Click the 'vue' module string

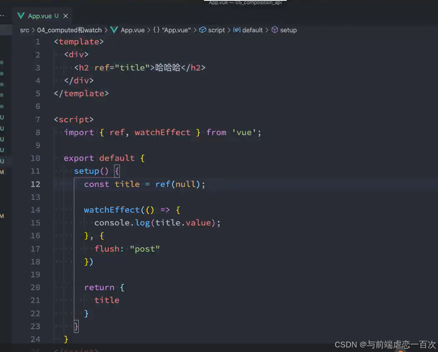click(x=244, y=132)
